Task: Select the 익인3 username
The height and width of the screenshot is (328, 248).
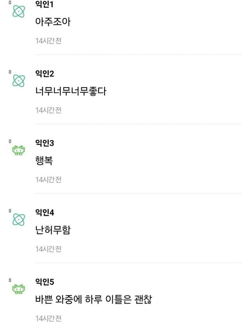Action: 45,143
